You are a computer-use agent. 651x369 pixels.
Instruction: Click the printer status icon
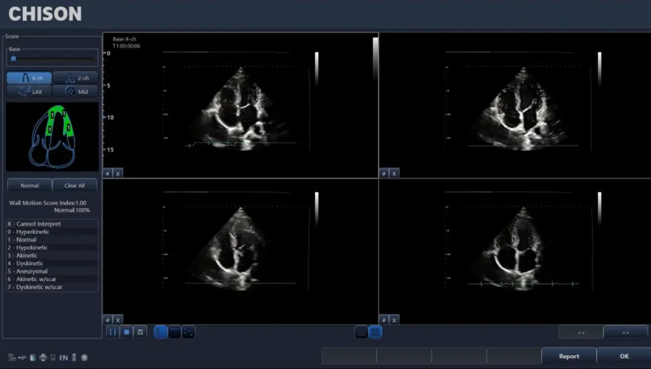[x=43, y=358]
